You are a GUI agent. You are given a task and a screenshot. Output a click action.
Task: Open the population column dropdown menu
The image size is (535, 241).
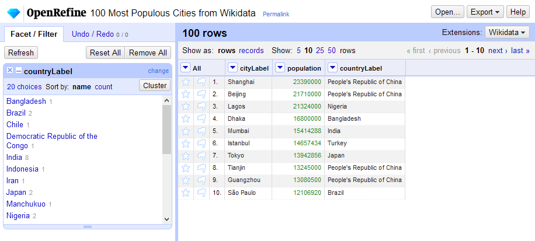280,68
